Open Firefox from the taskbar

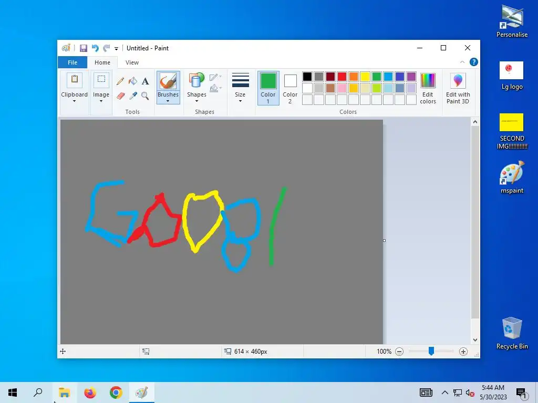(x=90, y=393)
